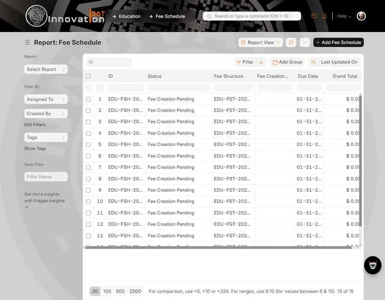The height and width of the screenshot is (300, 385).
Task: Check the checkbox for row 5
Action: pyautogui.click(x=89, y=144)
